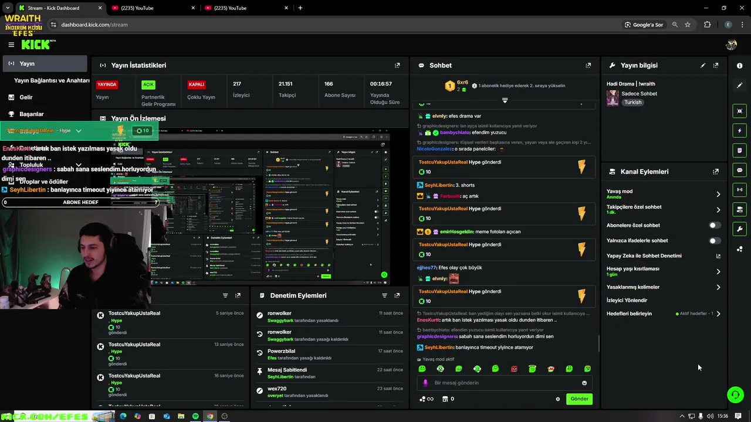Click the chat scrollbar
Viewport: 751px width, 422px height.
(598, 343)
